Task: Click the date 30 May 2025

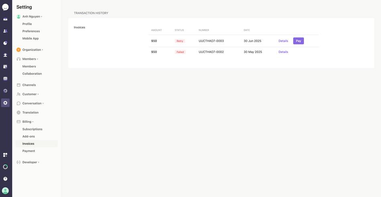Action: point(253,52)
